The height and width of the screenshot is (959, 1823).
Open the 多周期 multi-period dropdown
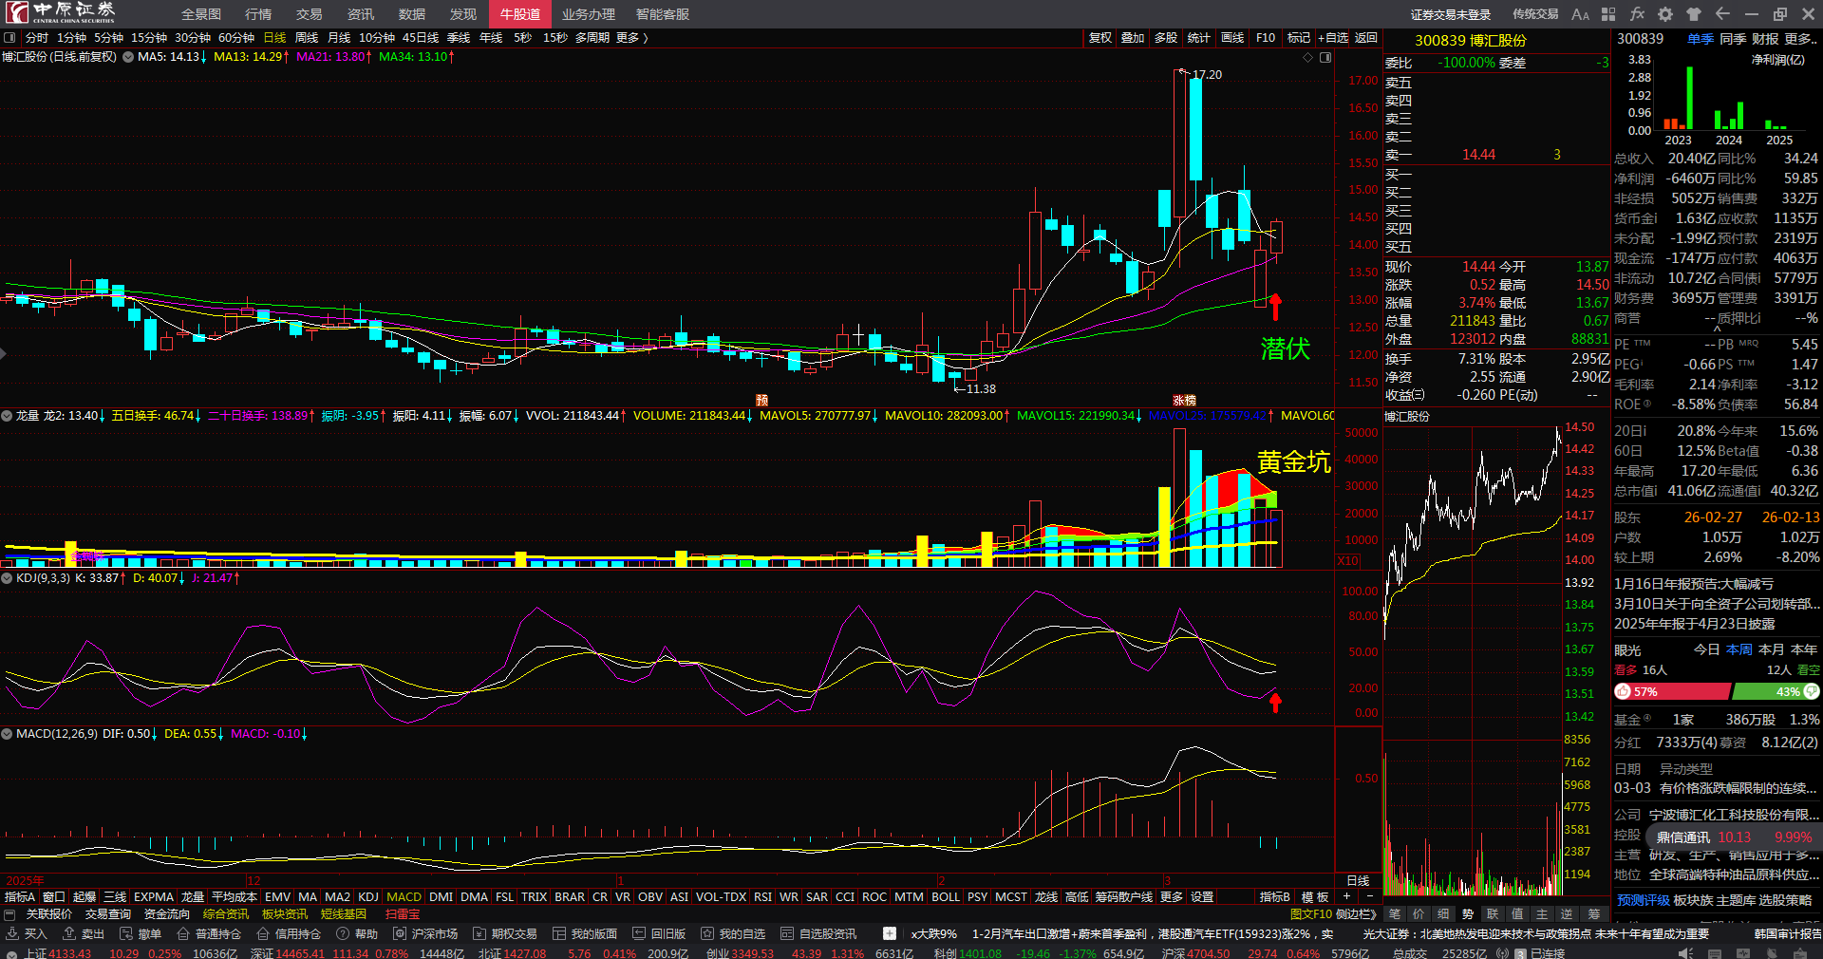(592, 38)
